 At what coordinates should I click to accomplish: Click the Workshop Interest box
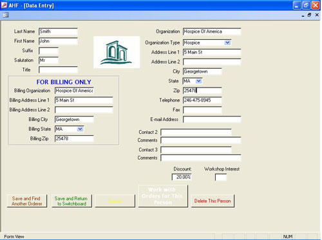(221, 178)
